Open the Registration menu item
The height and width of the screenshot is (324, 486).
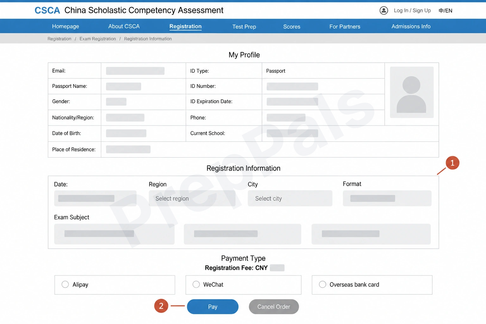click(x=185, y=26)
